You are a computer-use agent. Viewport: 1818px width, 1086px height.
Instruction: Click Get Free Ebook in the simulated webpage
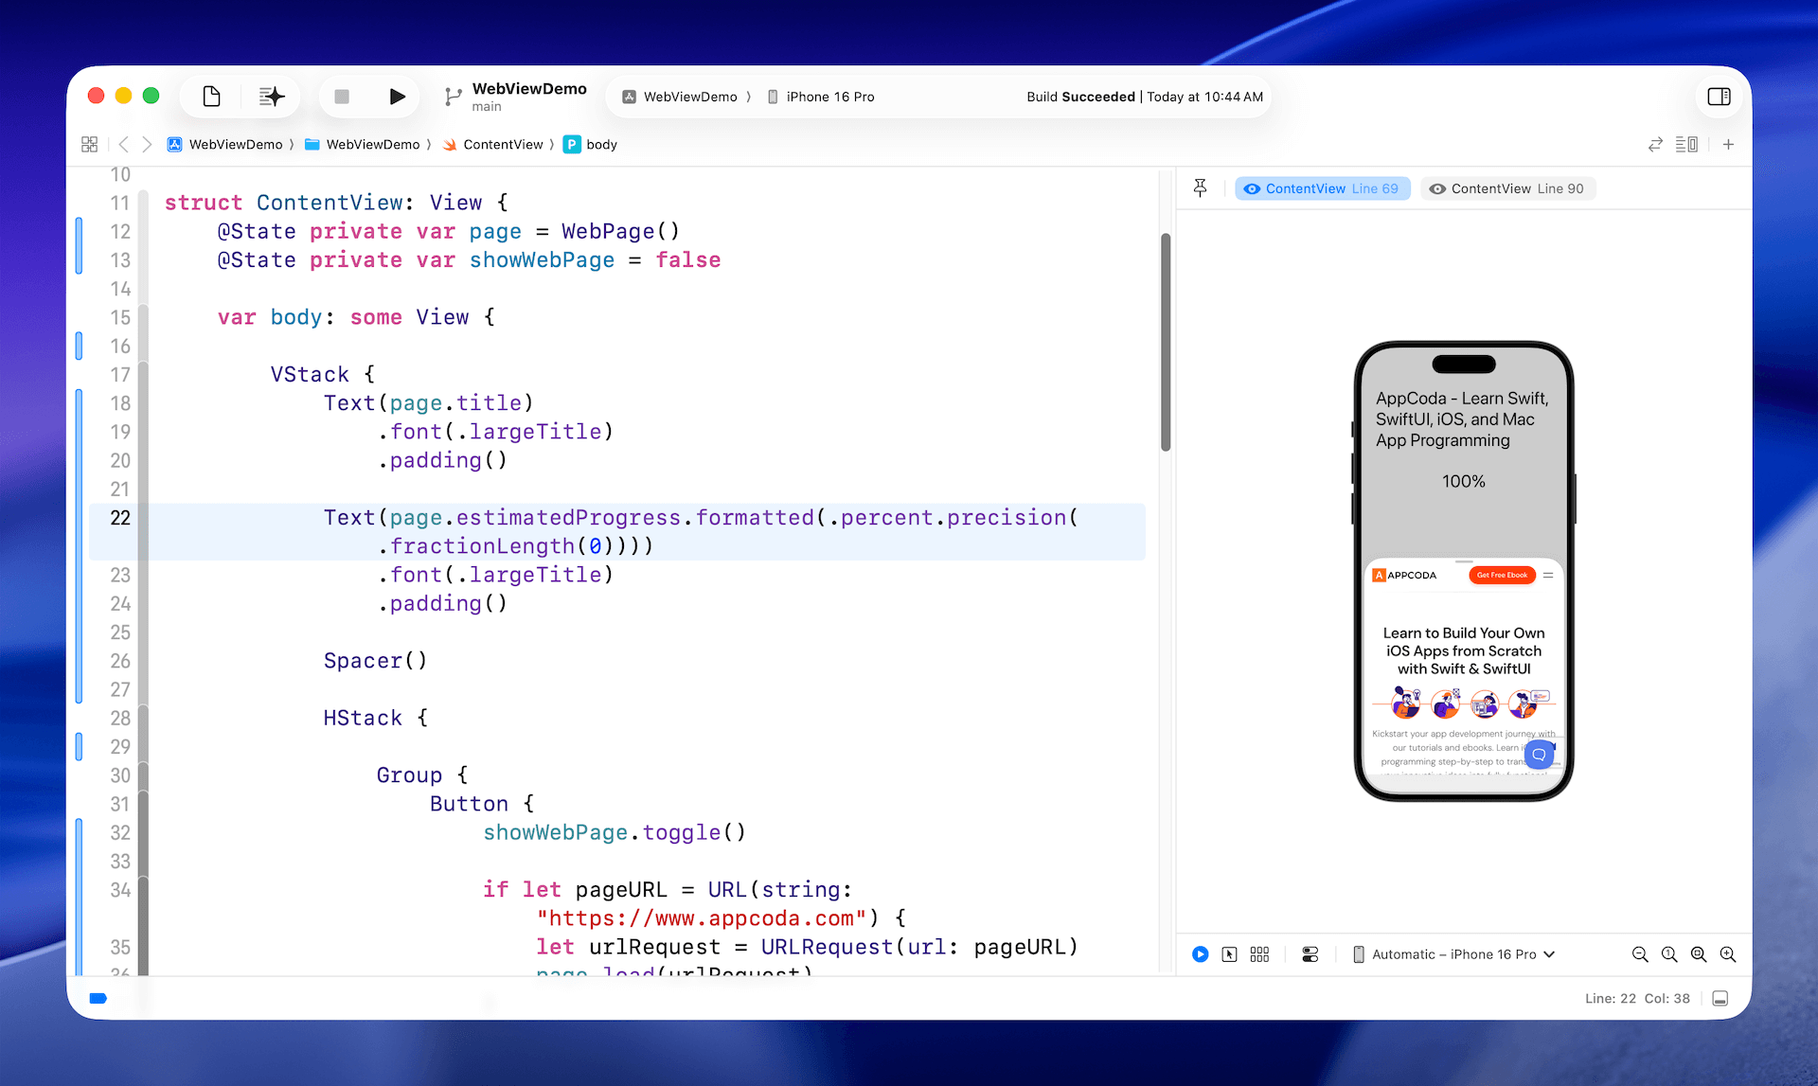click(x=1503, y=575)
